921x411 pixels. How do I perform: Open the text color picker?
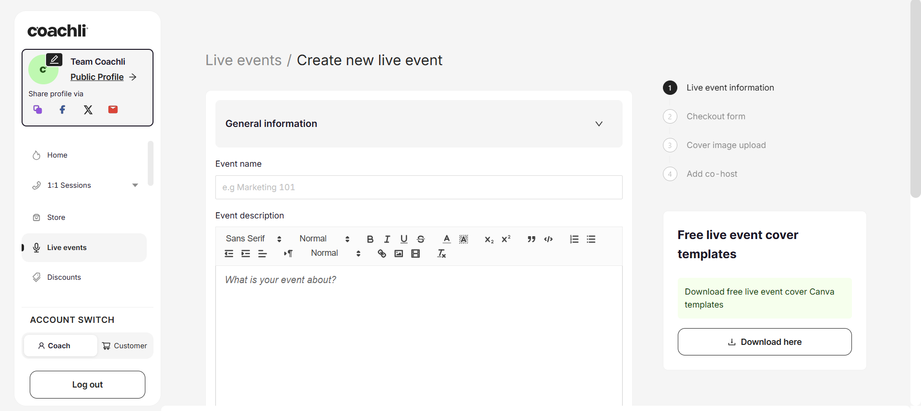coord(447,239)
